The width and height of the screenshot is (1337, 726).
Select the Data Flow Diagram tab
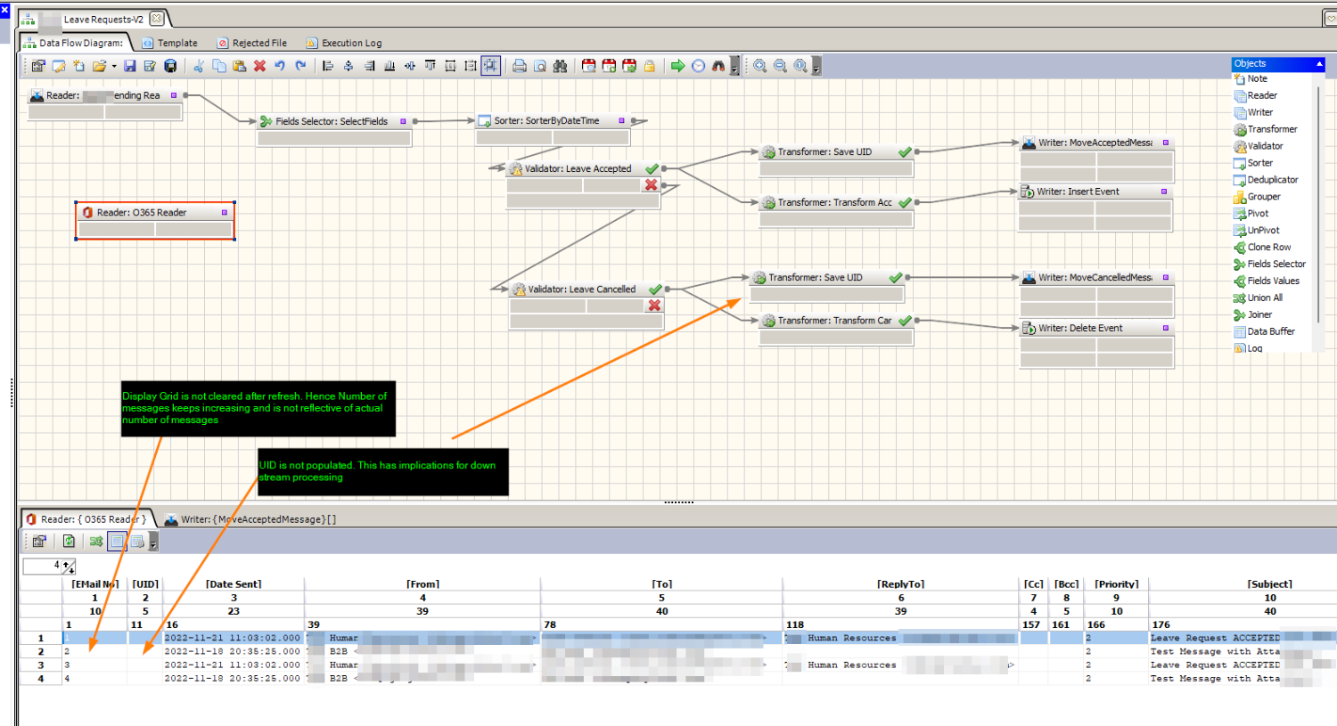pos(74,43)
